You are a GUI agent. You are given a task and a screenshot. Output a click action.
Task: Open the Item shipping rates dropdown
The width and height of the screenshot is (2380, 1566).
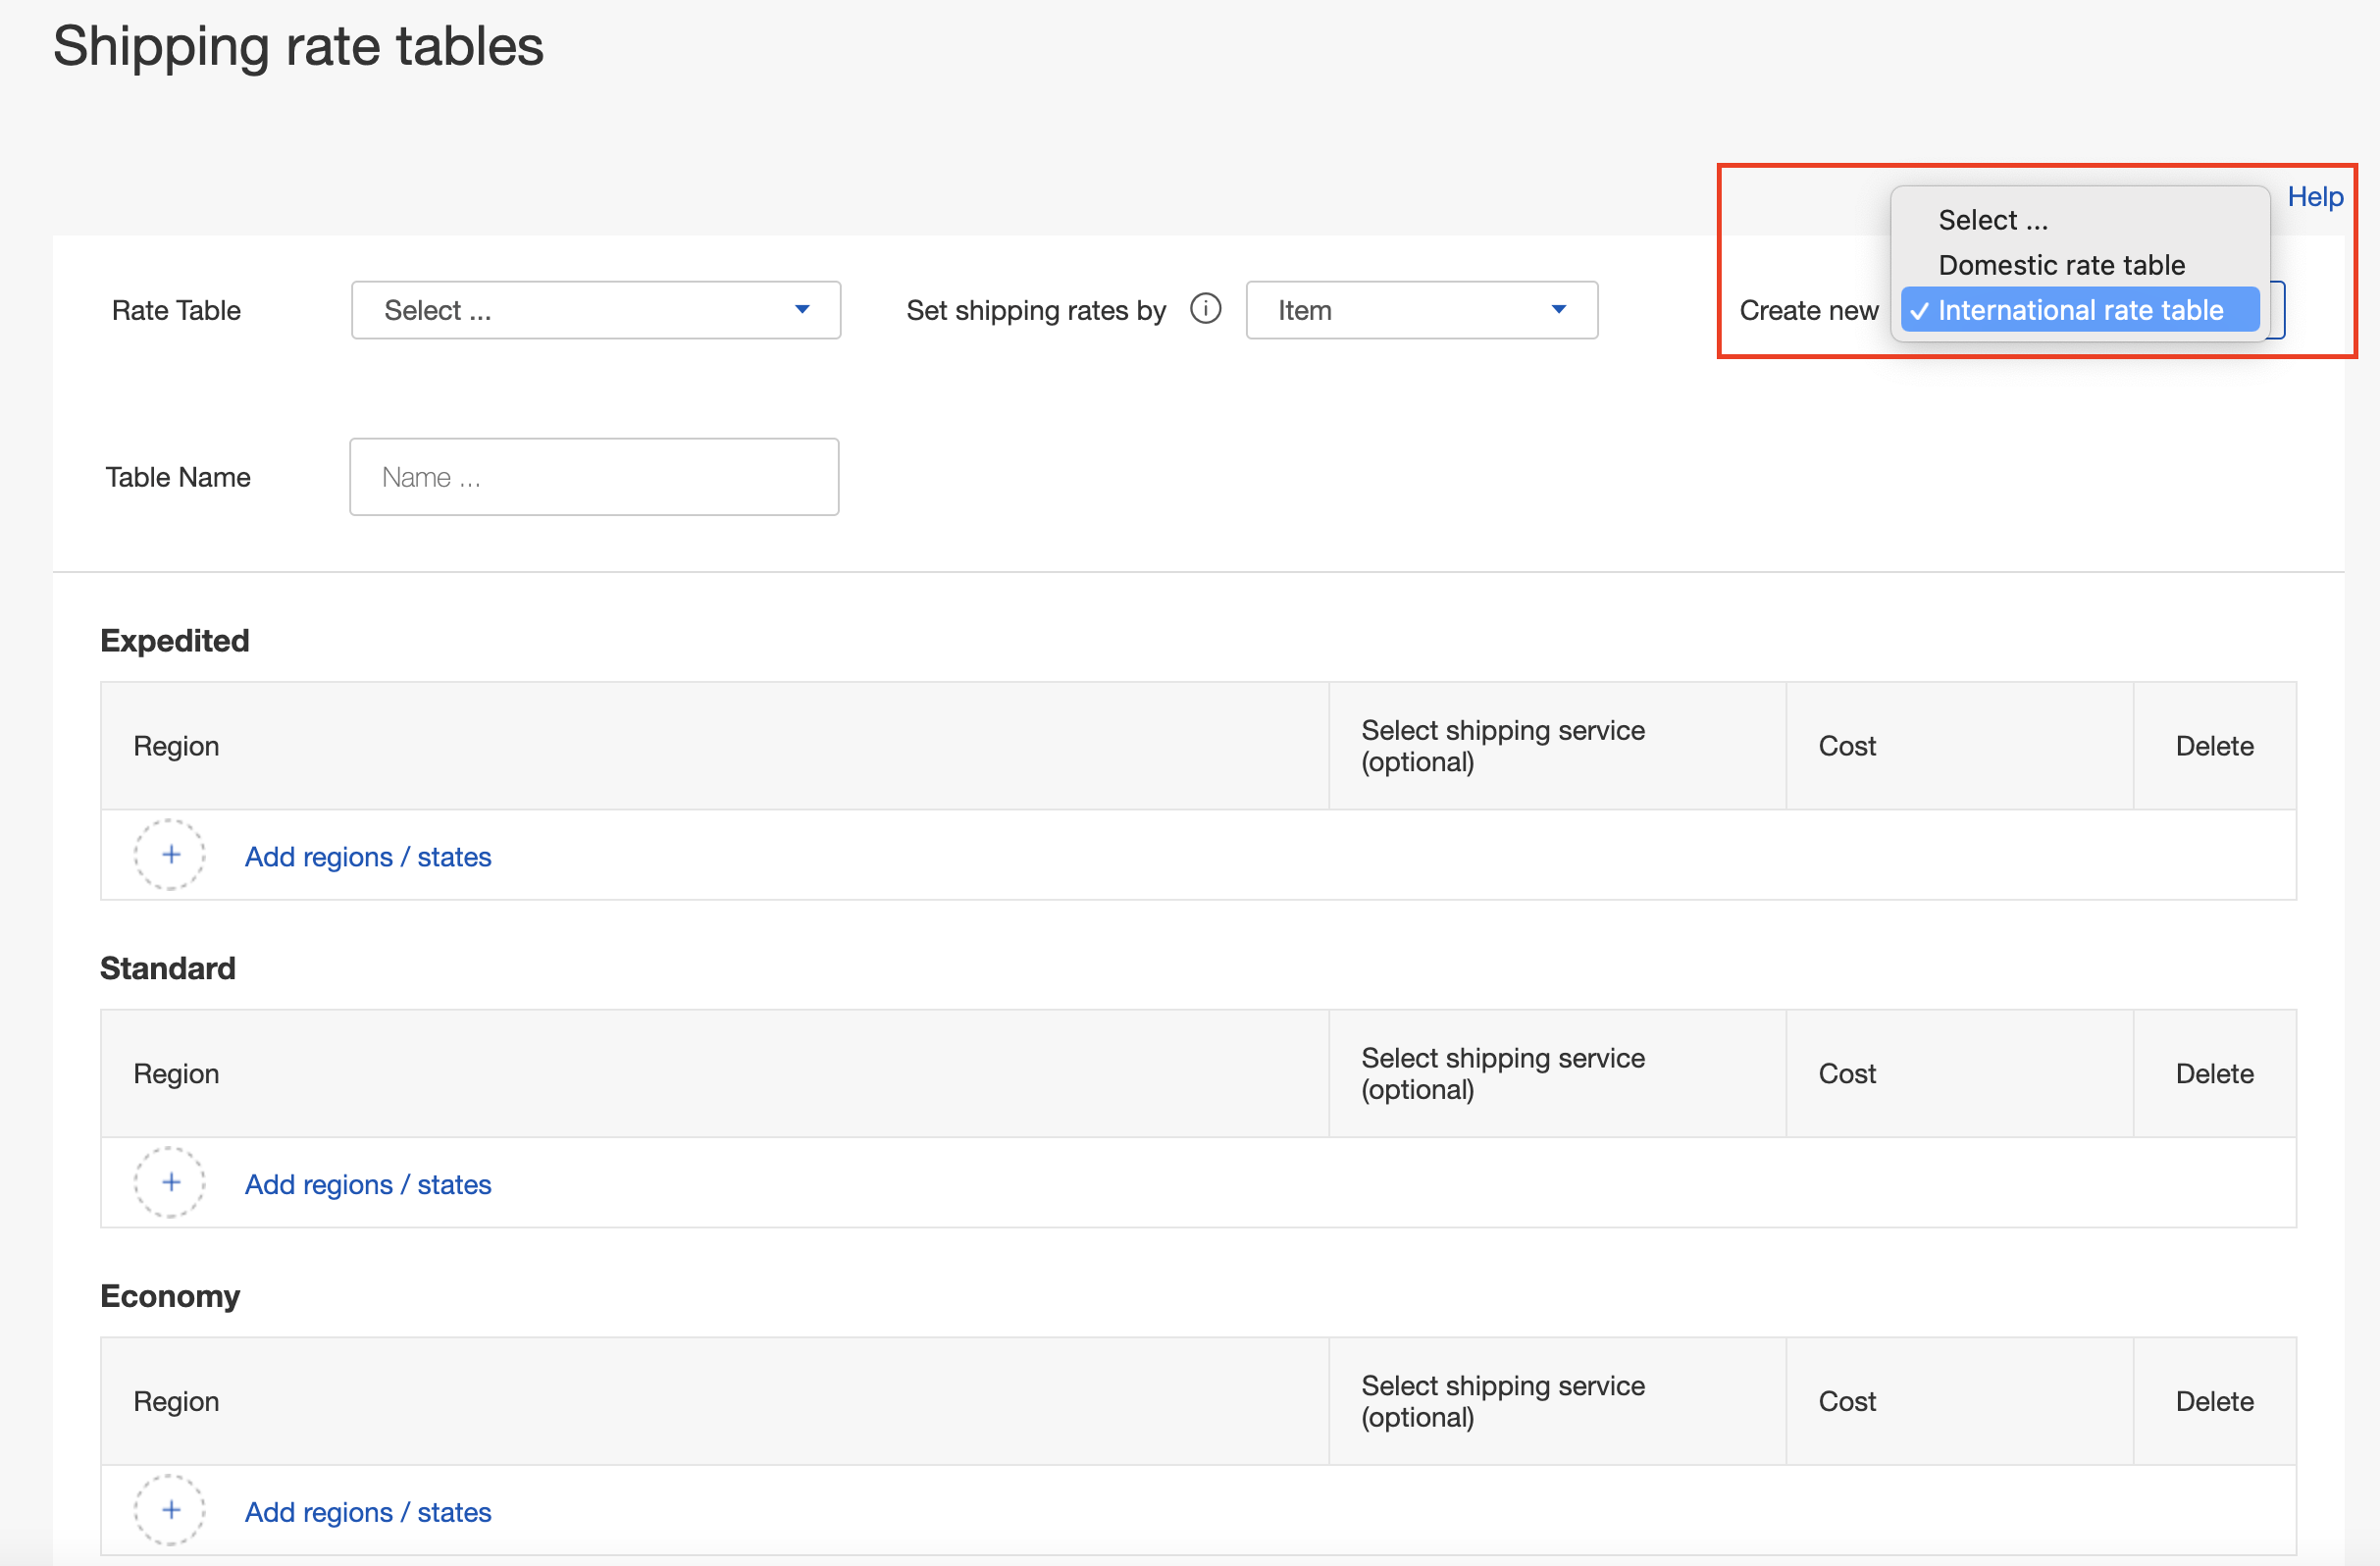(1420, 310)
